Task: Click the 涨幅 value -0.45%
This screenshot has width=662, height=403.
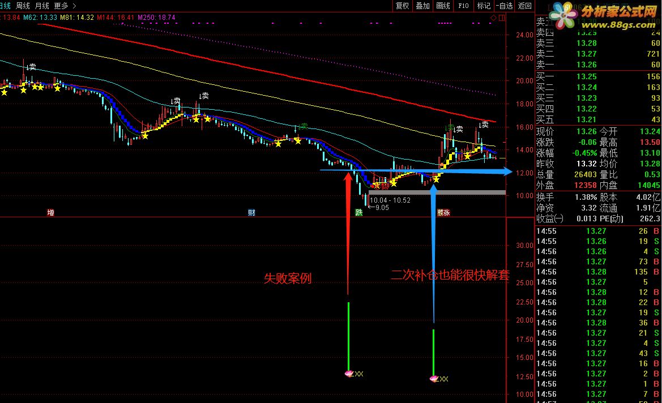Action: tap(585, 153)
